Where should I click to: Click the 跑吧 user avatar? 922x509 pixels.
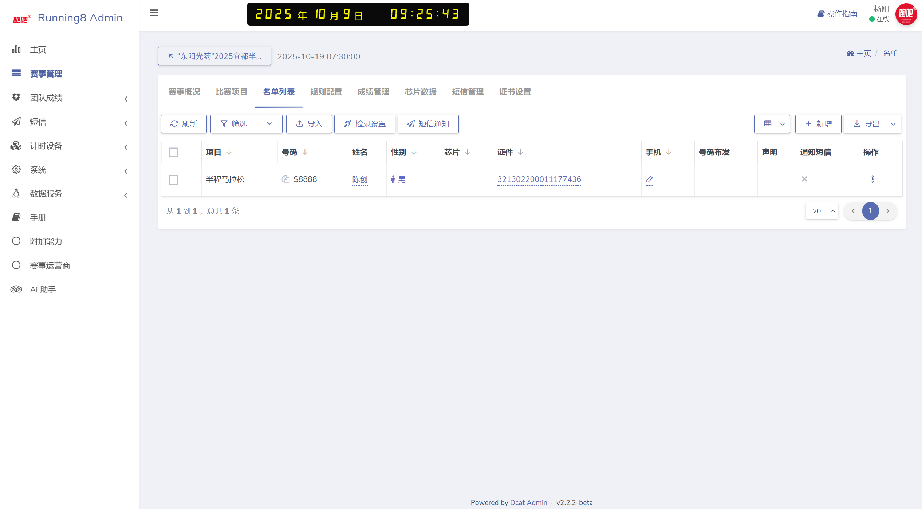click(906, 14)
